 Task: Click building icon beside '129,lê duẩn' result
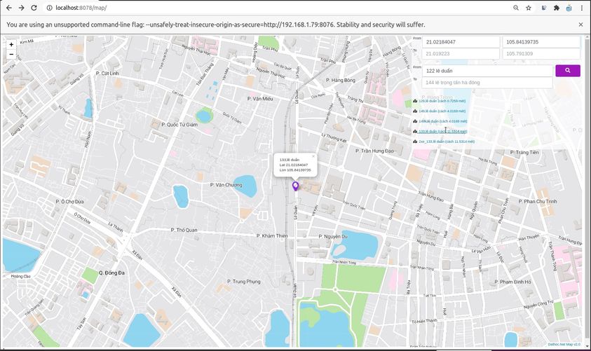pyautogui.click(x=415, y=101)
